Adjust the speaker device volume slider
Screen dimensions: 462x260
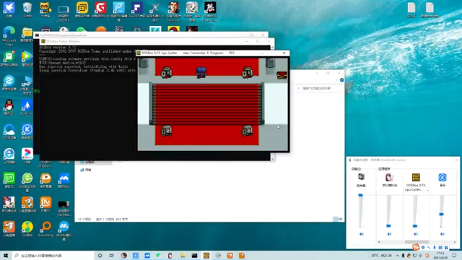point(360,195)
